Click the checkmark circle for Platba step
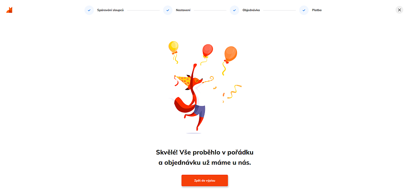Image resolution: width=409 pixels, height=195 pixels. tap(304, 10)
